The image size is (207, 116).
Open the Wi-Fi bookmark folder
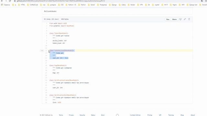click(165, 5)
